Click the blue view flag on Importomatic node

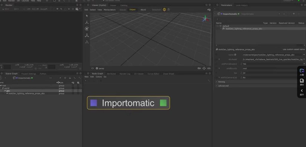(94, 103)
